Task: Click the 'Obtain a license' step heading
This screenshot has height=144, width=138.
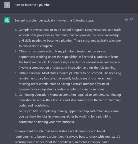Action: 30,73
